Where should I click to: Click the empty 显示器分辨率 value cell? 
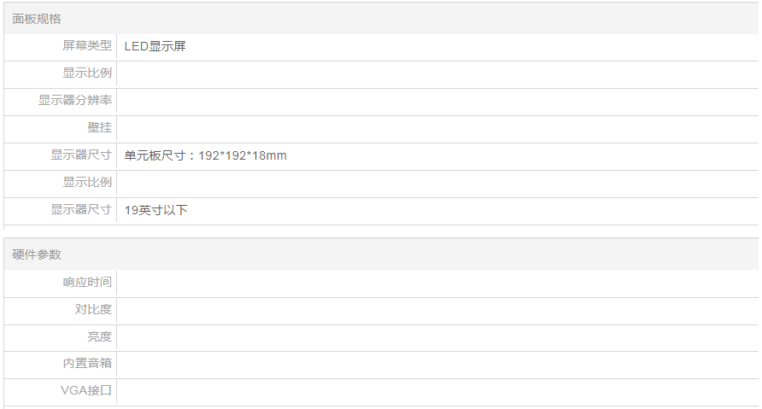(436, 101)
